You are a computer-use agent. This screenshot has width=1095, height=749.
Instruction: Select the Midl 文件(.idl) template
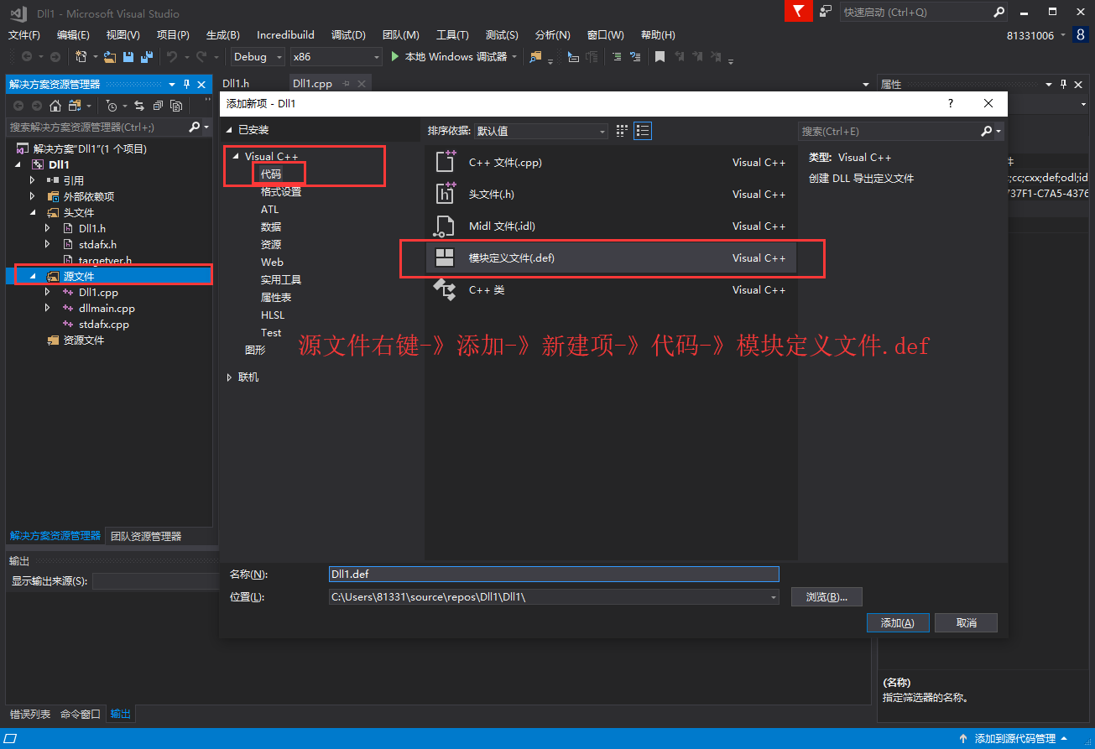click(x=612, y=226)
